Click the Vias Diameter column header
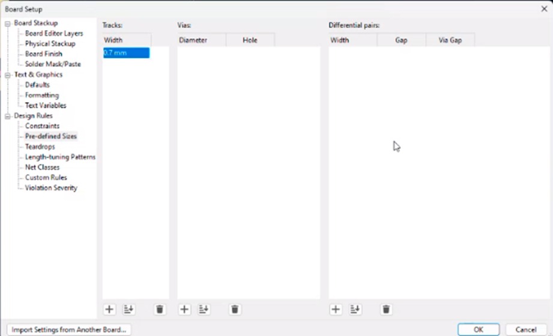 [201, 40]
